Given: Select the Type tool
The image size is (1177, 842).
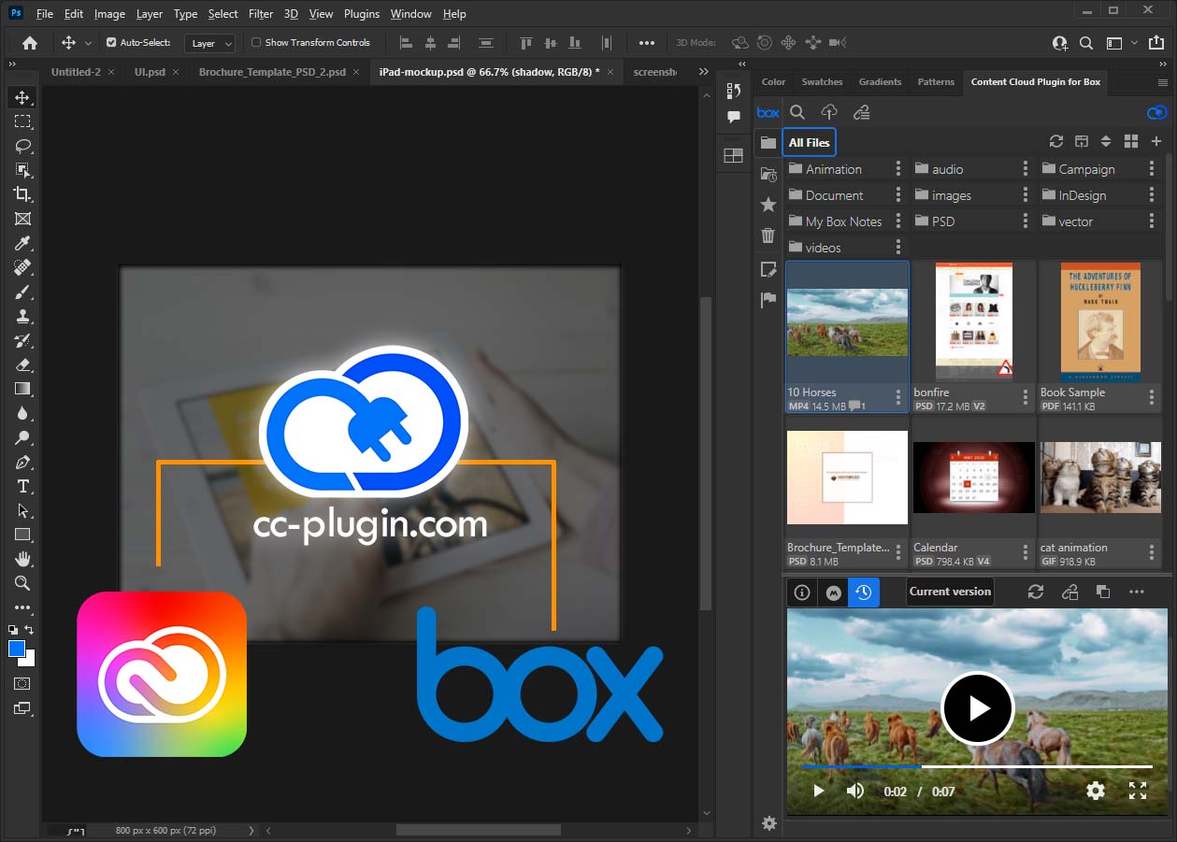Looking at the screenshot, I should pyautogui.click(x=22, y=485).
